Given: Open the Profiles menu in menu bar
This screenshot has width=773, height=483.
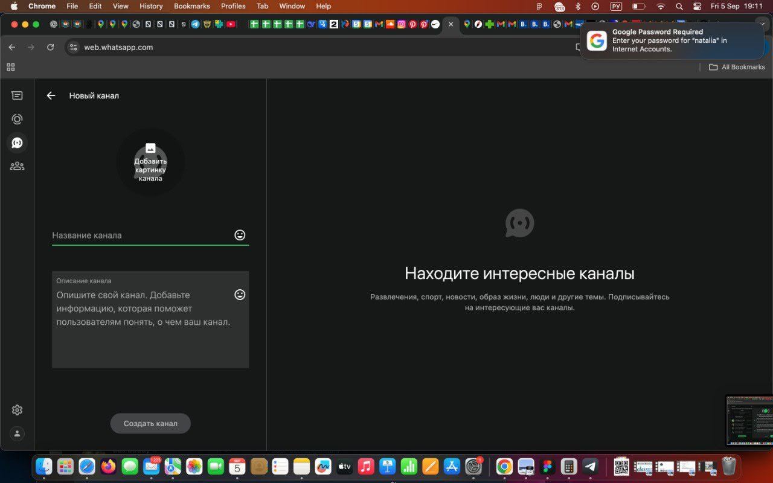Looking at the screenshot, I should (x=233, y=6).
